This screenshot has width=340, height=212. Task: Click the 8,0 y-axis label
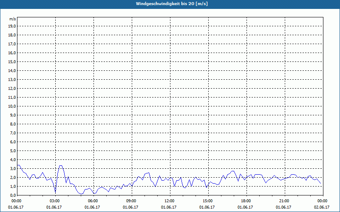coord(13,124)
